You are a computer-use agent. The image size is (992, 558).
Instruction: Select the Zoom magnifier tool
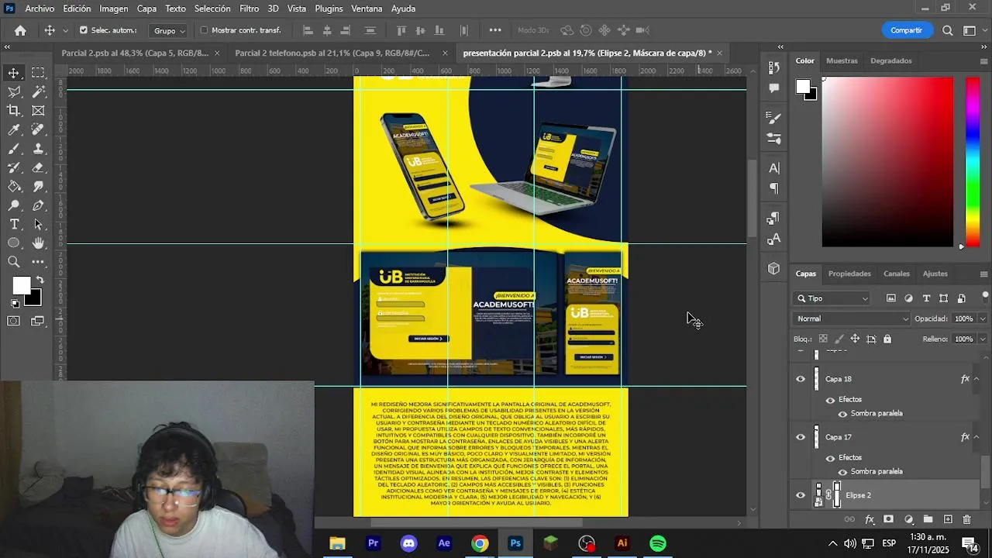[14, 262]
